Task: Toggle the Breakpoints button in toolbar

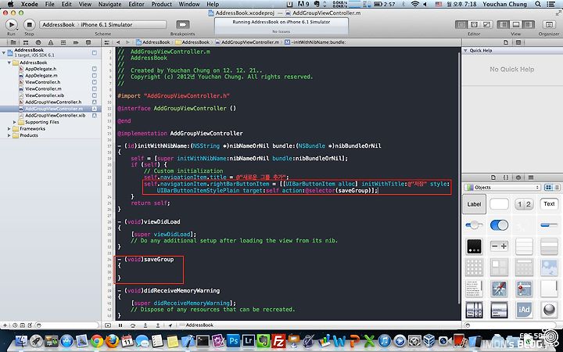Action: (182, 24)
